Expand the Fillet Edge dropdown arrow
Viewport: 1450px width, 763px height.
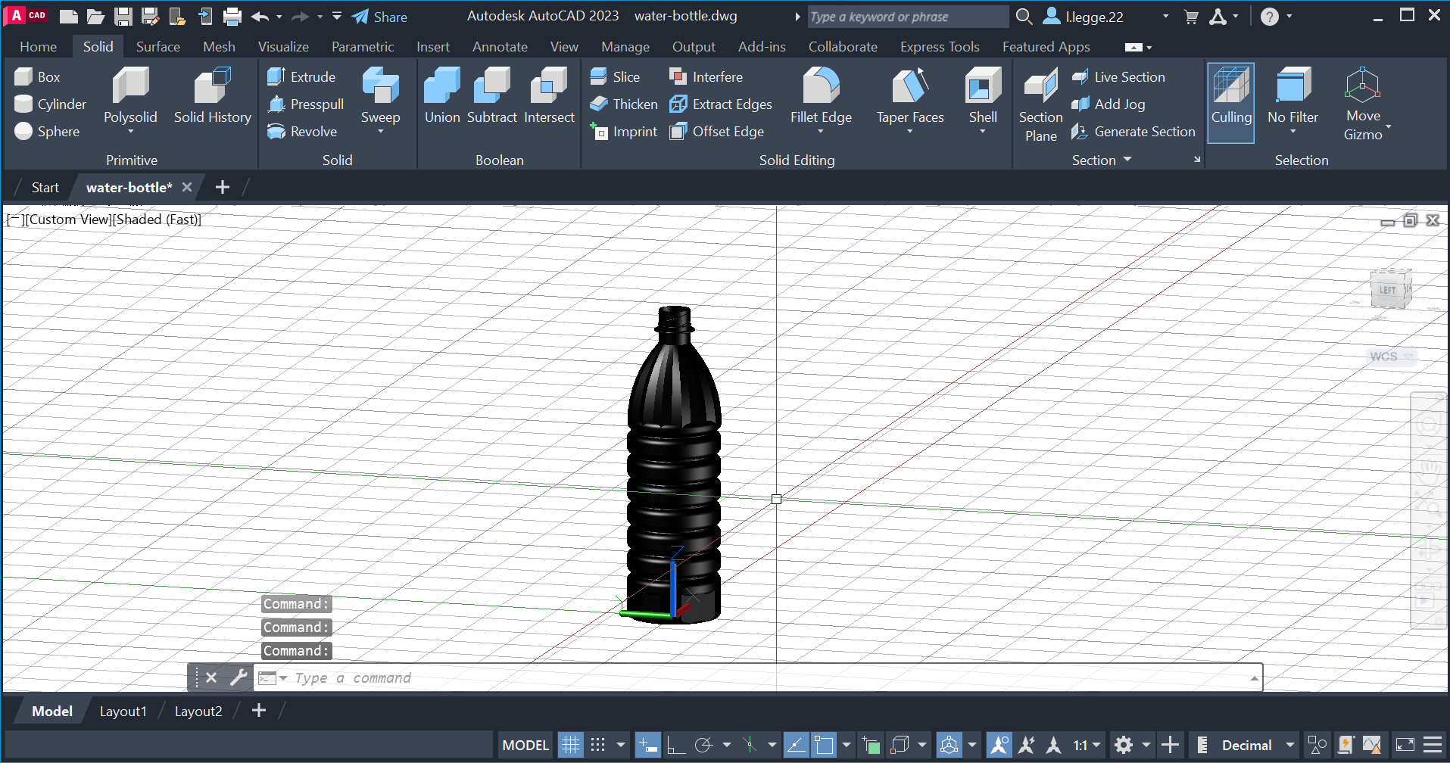tap(821, 132)
